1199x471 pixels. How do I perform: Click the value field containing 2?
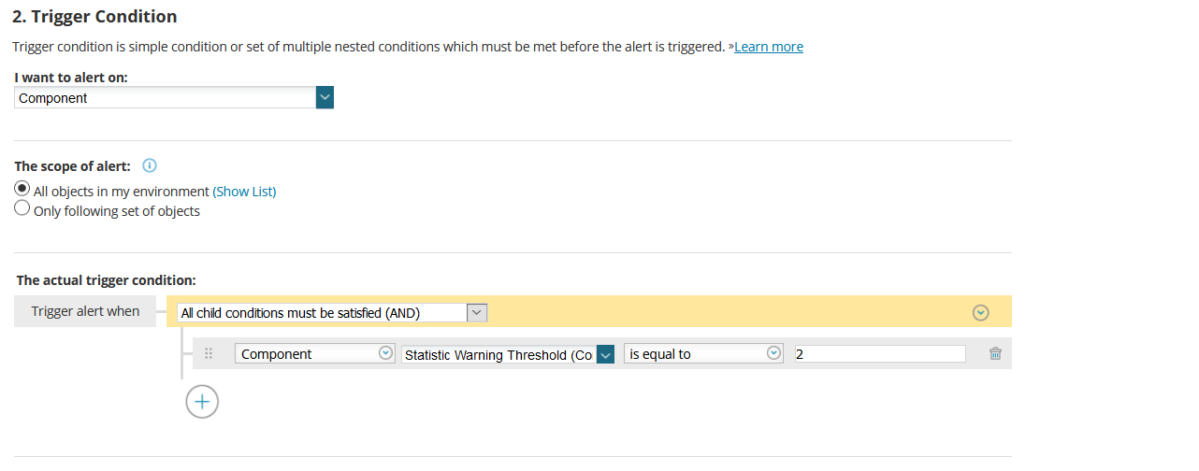tap(878, 354)
